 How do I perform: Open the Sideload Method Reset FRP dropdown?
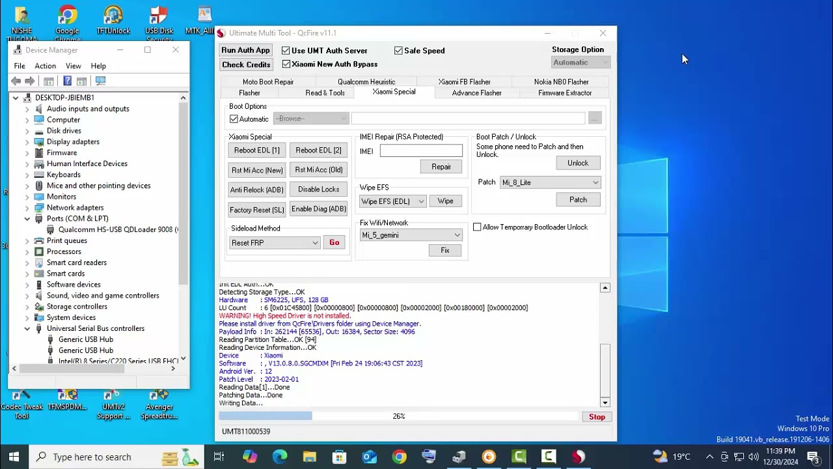tap(275, 242)
